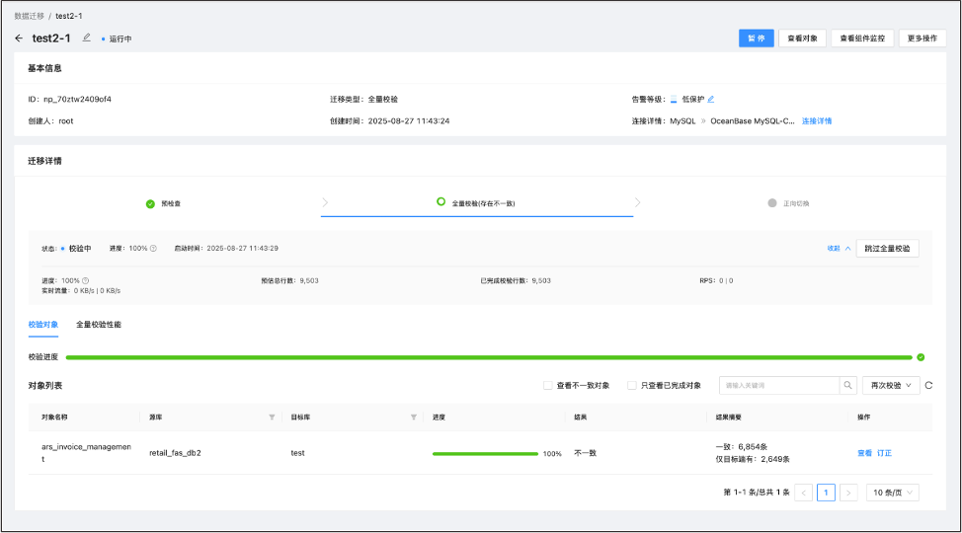Open the 10 条/页 page size dropdown

point(892,492)
